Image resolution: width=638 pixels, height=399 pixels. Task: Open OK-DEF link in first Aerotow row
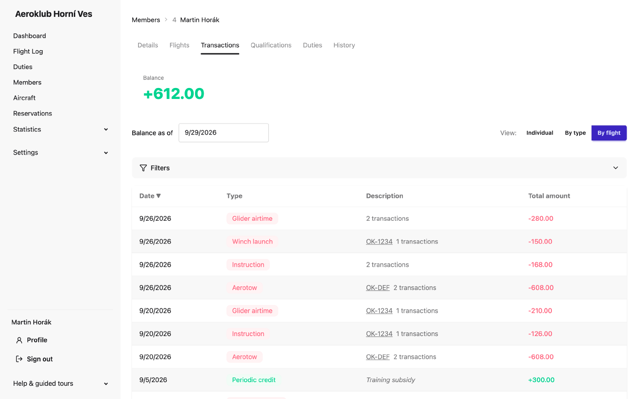378,288
